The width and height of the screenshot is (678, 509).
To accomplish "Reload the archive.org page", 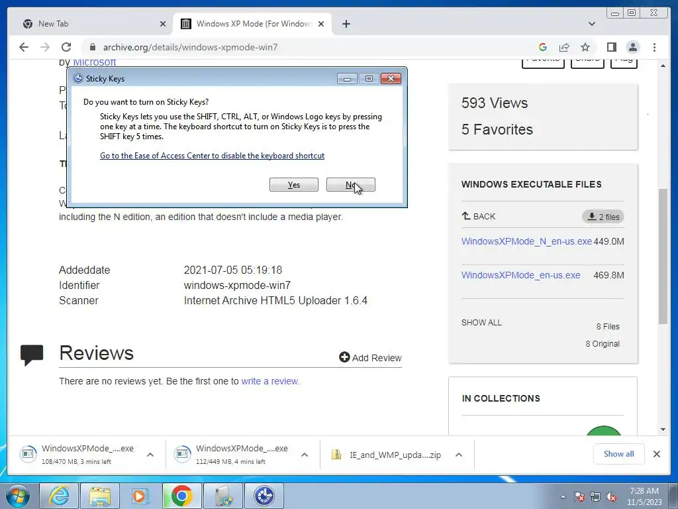I will coord(66,47).
